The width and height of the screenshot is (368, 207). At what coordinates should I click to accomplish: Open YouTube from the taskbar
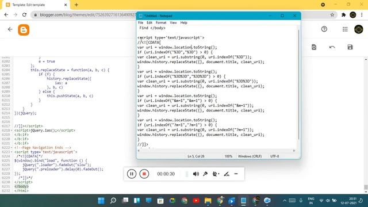coord(196,201)
